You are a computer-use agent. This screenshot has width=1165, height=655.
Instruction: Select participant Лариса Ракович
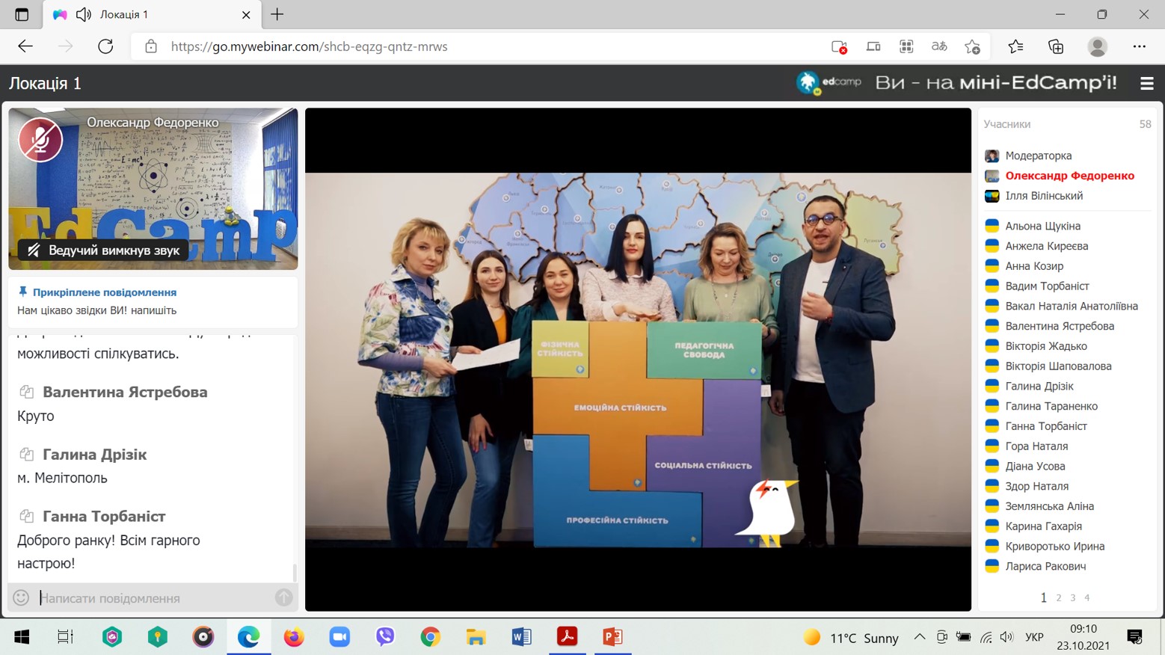click(x=1045, y=566)
